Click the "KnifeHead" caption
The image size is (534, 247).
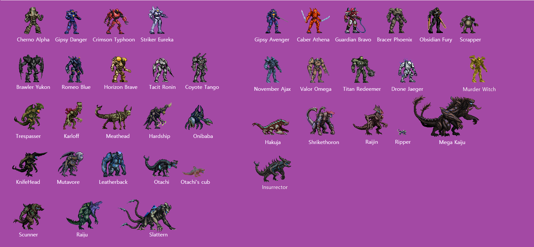click(28, 182)
